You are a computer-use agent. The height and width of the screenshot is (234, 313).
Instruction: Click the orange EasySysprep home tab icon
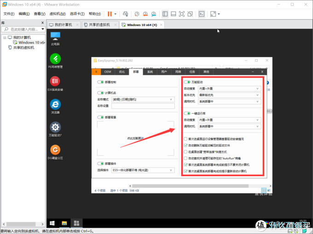(96, 72)
